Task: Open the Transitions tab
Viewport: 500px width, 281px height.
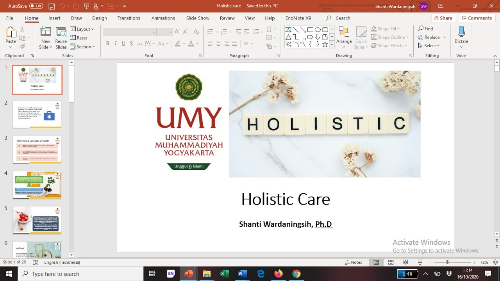Action: 129,18
